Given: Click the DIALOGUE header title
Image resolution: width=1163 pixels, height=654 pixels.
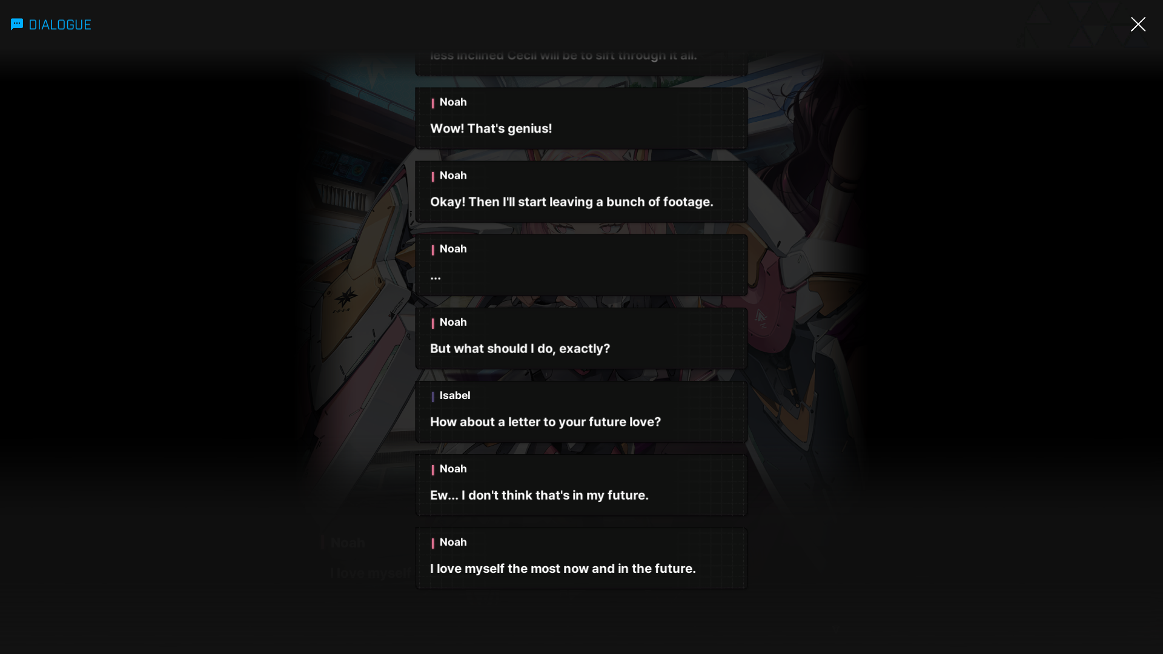Looking at the screenshot, I should coord(60,25).
